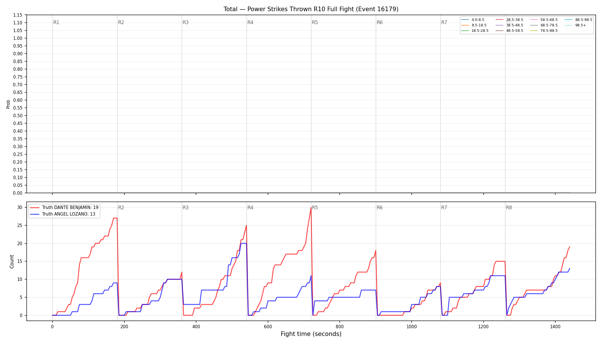Click the 'R4' round marker in the Count plot
The width and height of the screenshot is (602, 344).
pyautogui.click(x=250, y=208)
